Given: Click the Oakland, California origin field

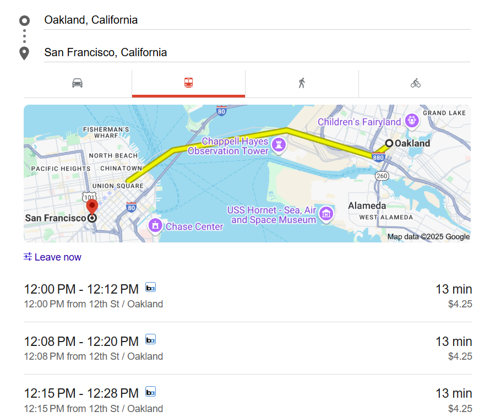Looking at the screenshot, I should point(257,20).
